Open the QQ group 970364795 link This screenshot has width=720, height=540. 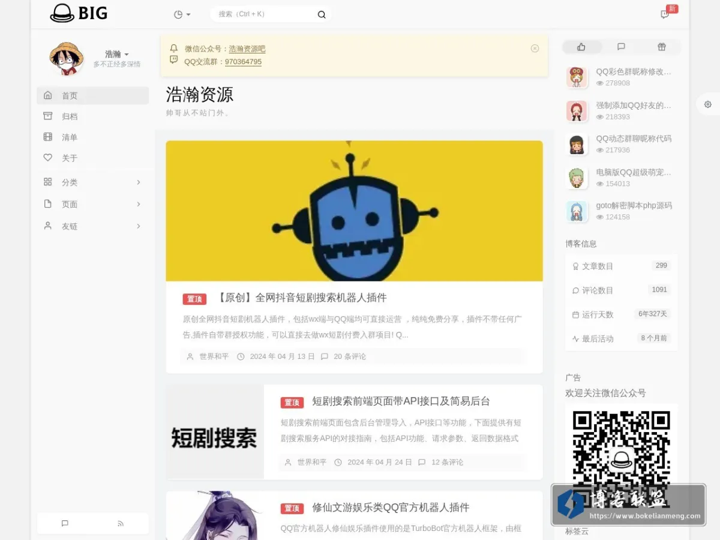click(x=243, y=62)
